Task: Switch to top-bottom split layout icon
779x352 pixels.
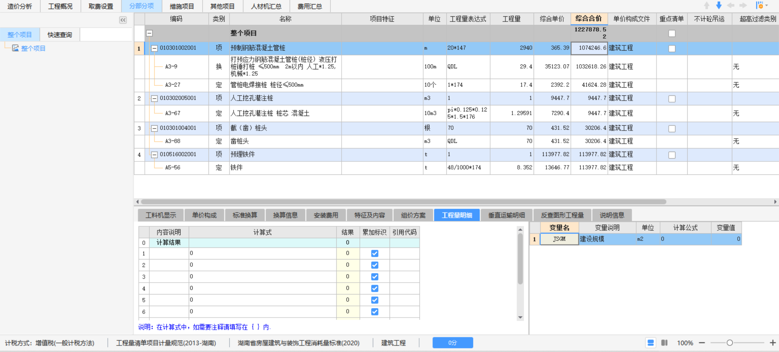Action: [650, 343]
